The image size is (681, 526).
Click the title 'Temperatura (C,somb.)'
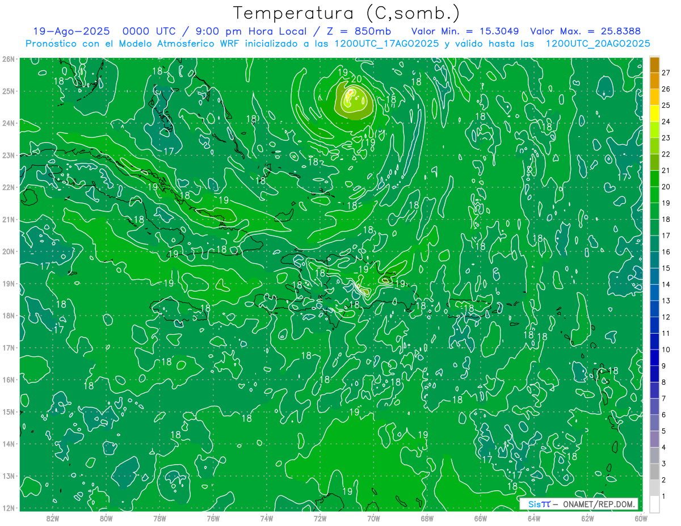click(x=347, y=13)
